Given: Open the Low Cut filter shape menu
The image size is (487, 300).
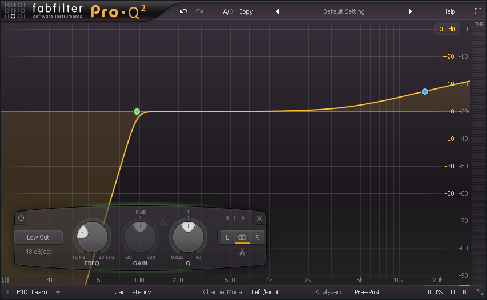Looking at the screenshot, I should pyautogui.click(x=38, y=237).
